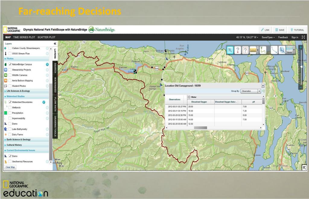
Task: Click NatureBridge Campus blue up-chevrons icon
Action: (47, 64)
